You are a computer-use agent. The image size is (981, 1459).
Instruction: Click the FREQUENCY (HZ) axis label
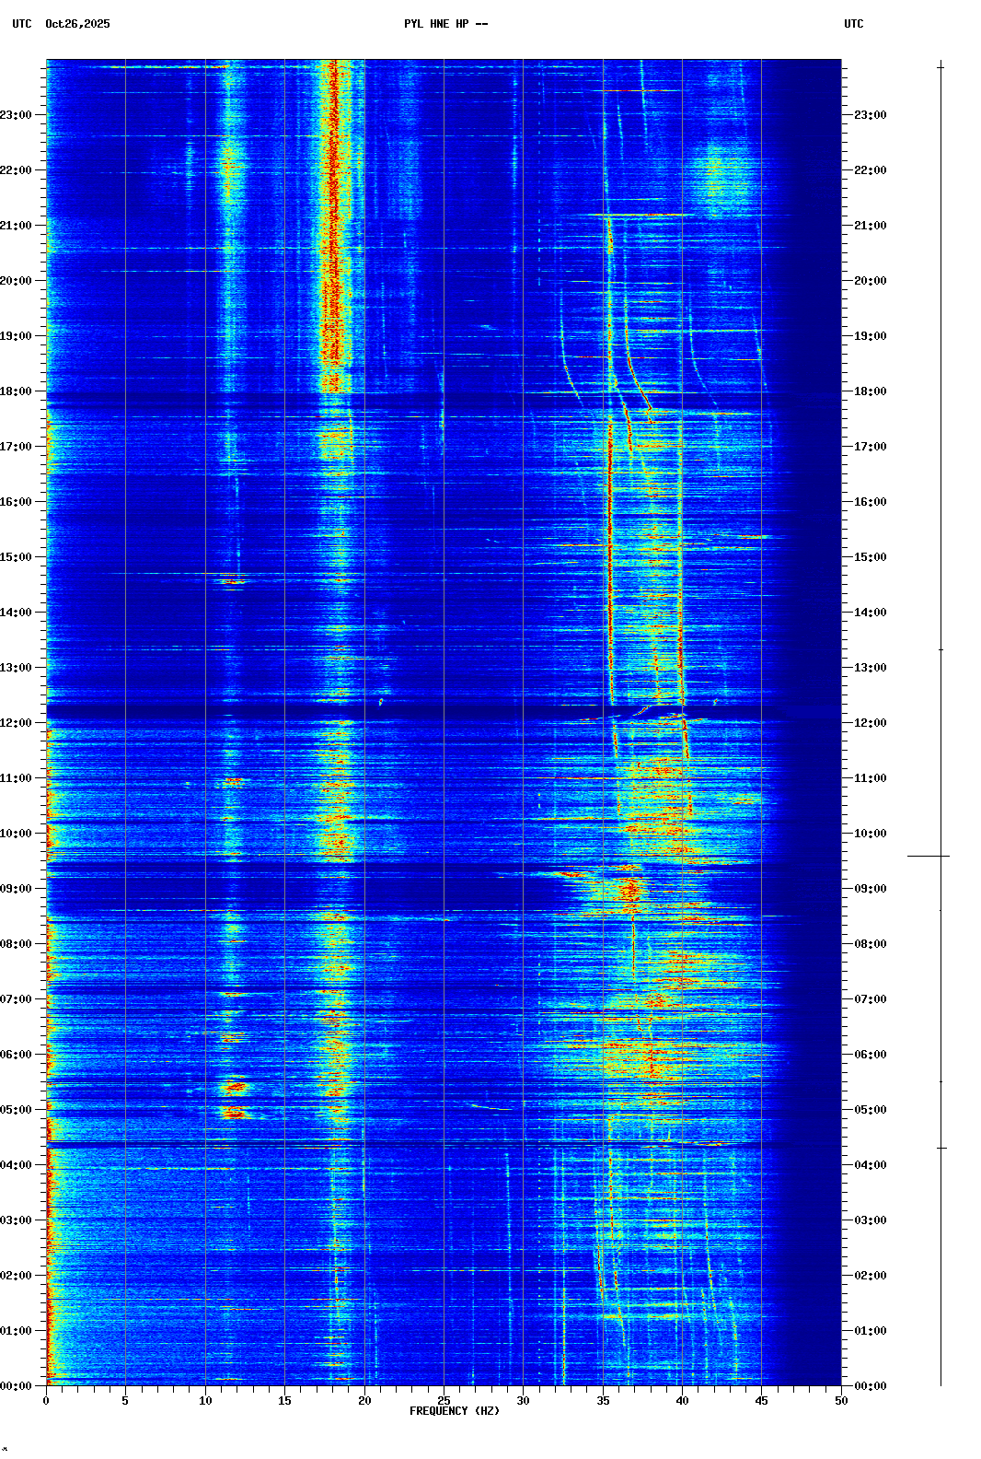click(x=454, y=1411)
